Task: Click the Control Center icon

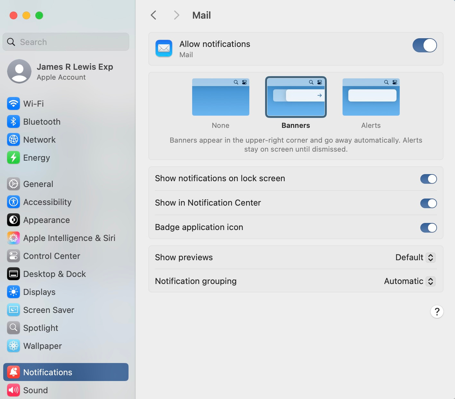Action: [x=13, y=256]
